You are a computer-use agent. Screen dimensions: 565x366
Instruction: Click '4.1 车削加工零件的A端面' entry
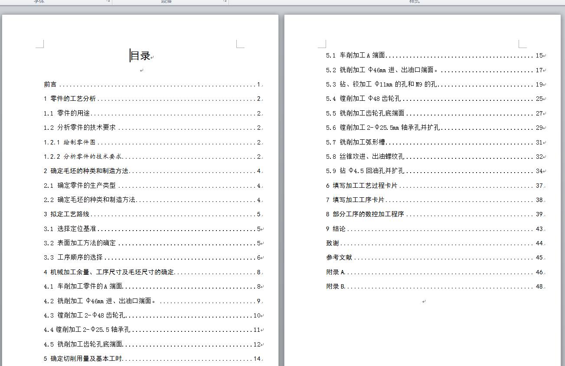153,286
